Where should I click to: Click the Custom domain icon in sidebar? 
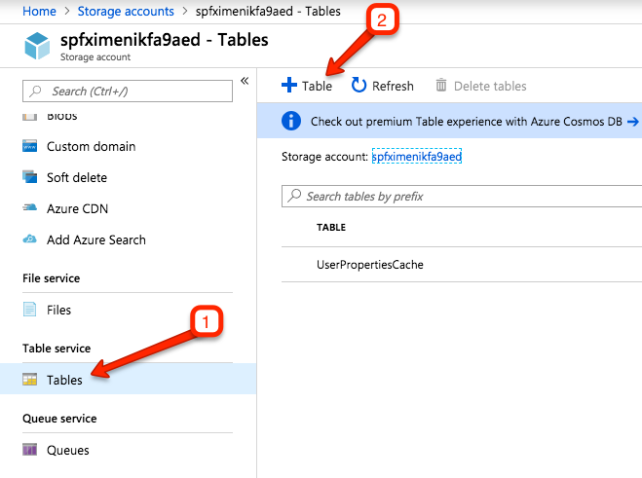(x=29, y=147)
